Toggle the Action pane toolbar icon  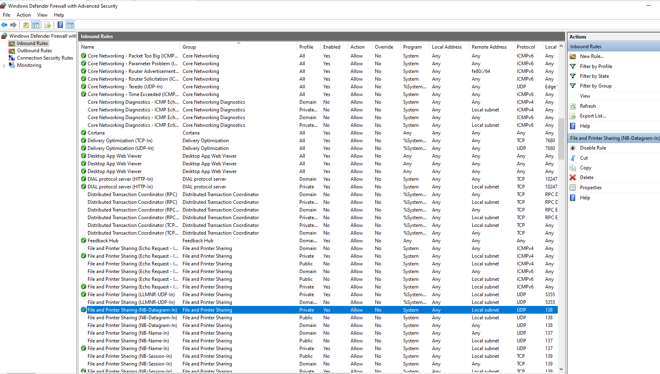pos(70,25)
